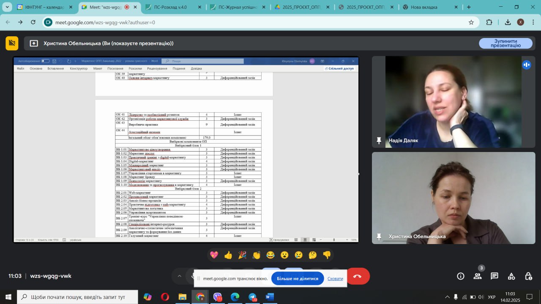Click the Windows taskbar search box
The width and height of the screenshot is (541, 304).
78,297
